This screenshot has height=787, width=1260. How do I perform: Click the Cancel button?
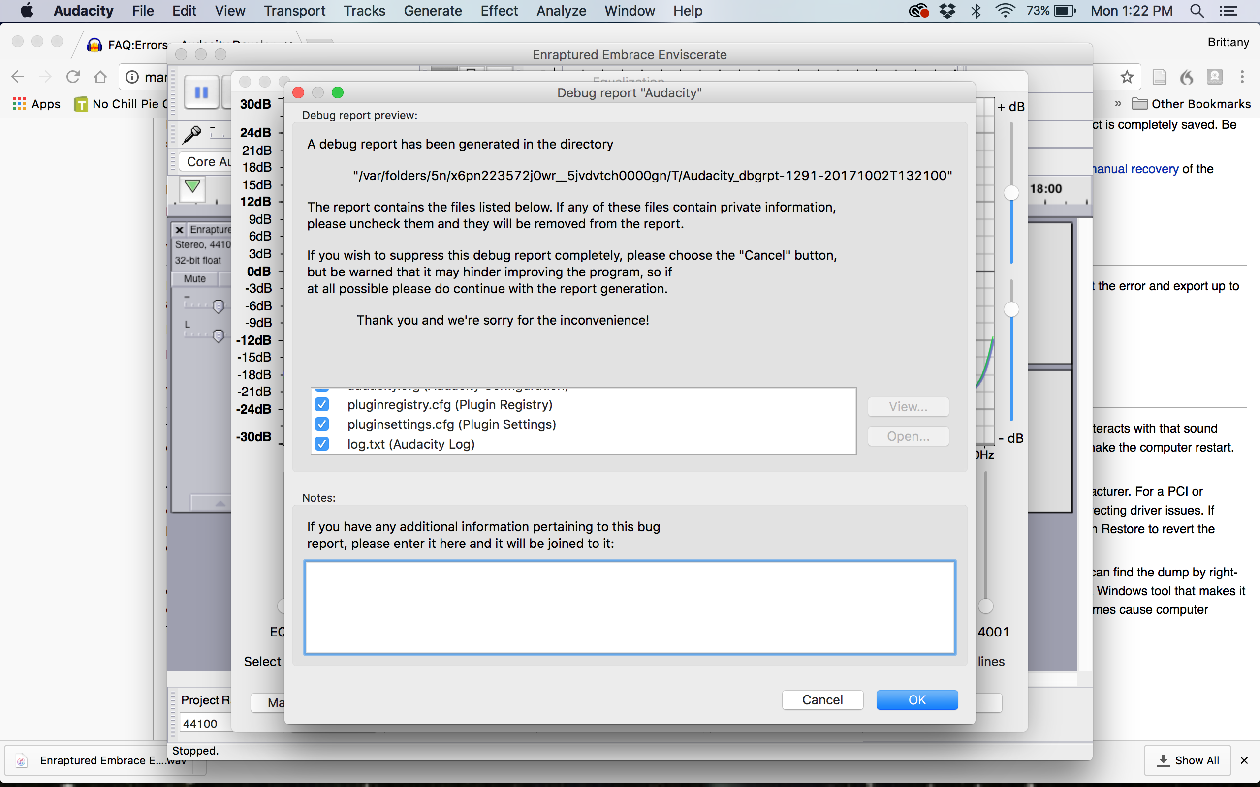coord(822,699)
